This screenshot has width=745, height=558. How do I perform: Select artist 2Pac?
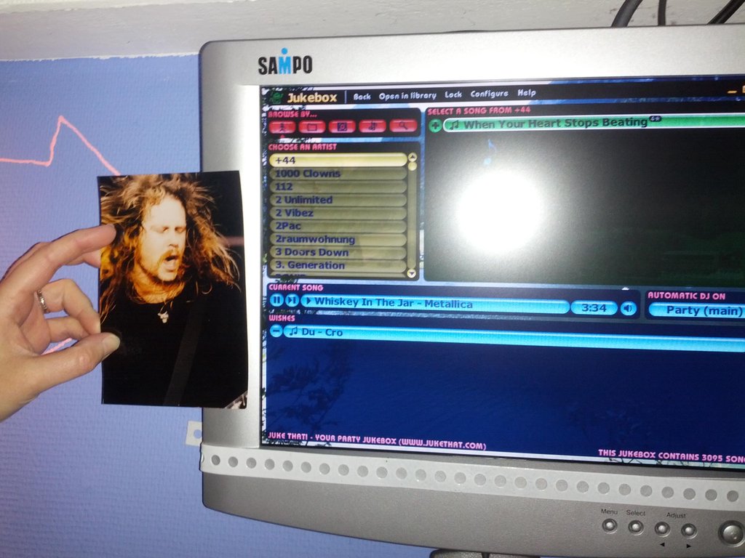(338, 227)
